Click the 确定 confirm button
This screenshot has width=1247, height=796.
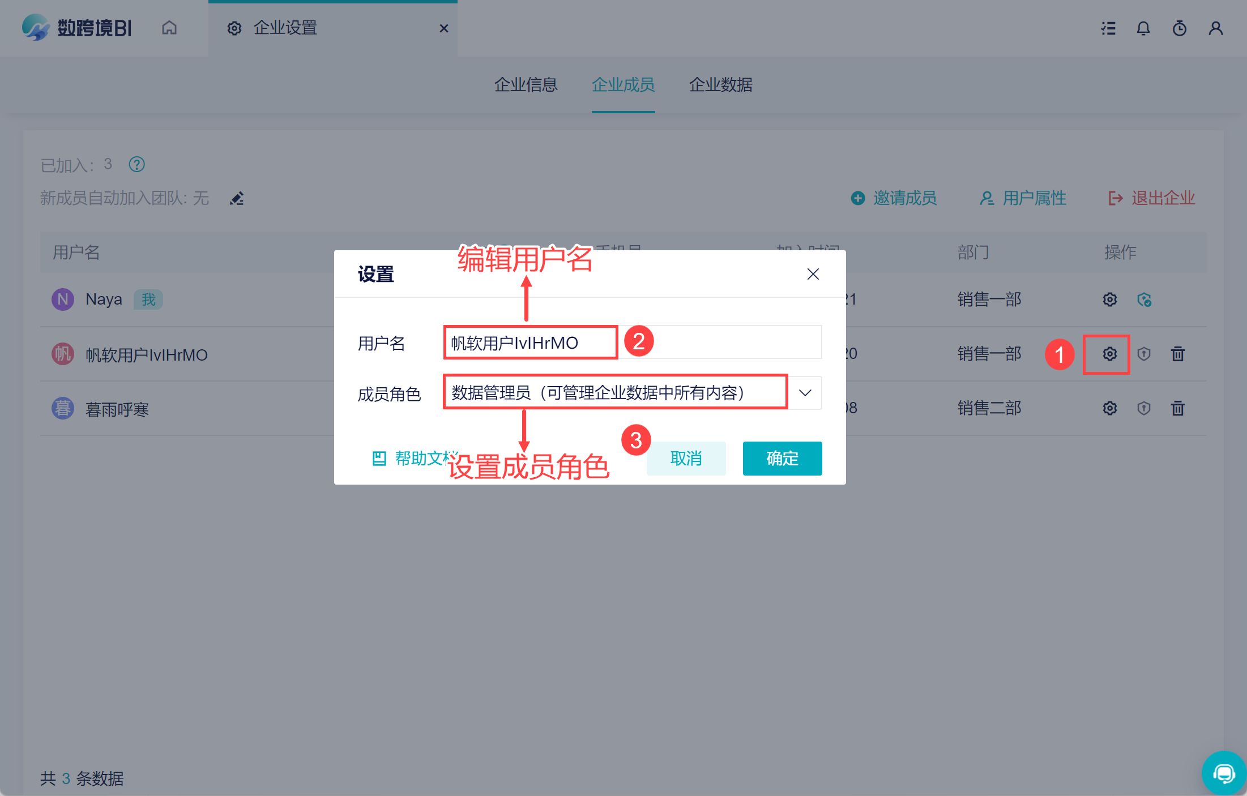pyautogui.click(x=782, y=458)
